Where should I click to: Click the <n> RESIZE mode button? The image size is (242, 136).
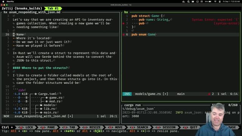[92, 127]
